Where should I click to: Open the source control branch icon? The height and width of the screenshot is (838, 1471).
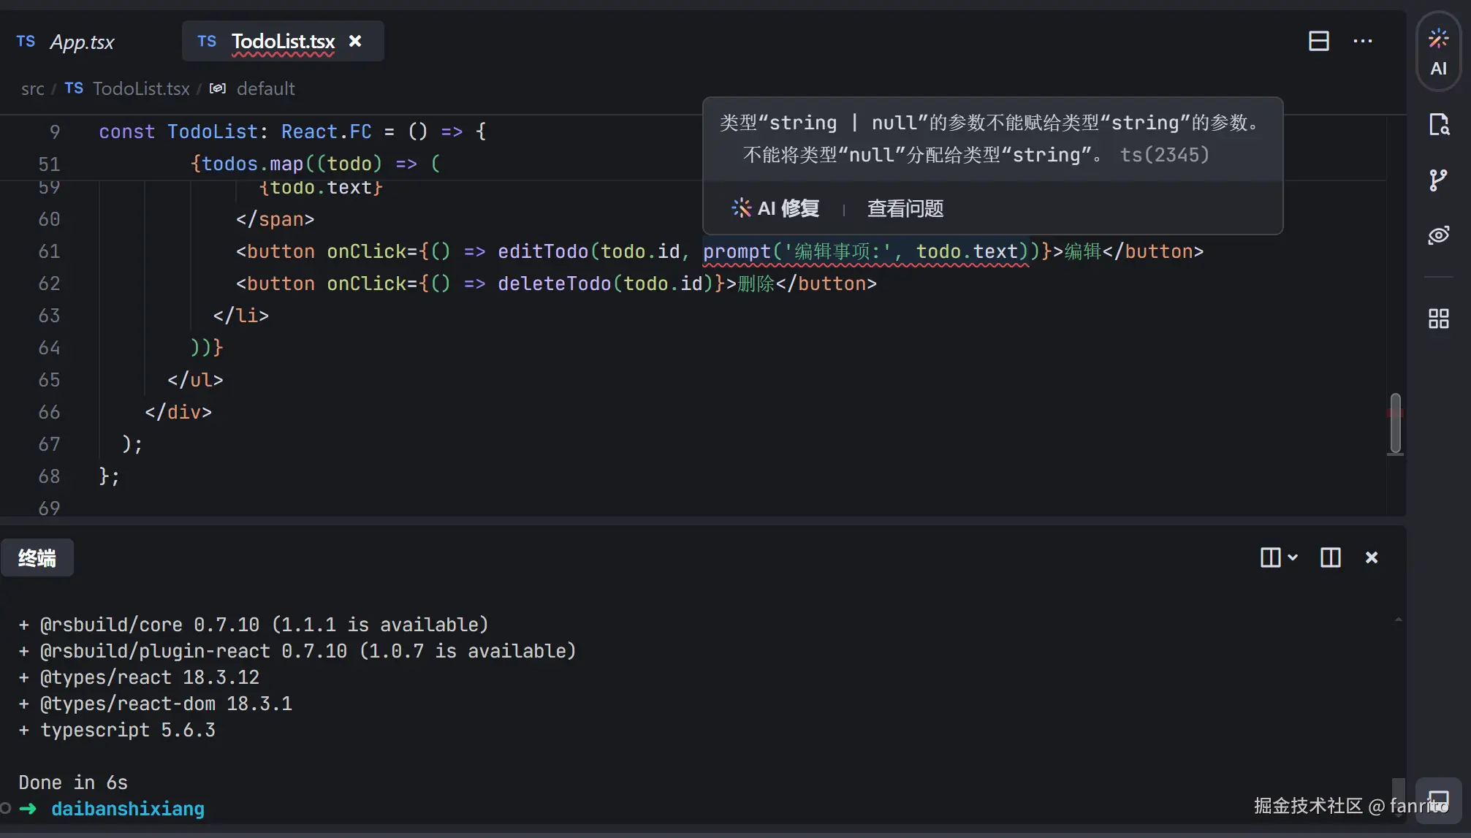[x=1438, y=180]
